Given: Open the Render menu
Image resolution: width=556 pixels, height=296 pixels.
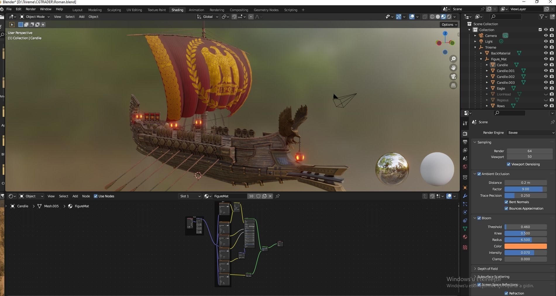Looking at the screenshot, I should [x=31, y=9].
